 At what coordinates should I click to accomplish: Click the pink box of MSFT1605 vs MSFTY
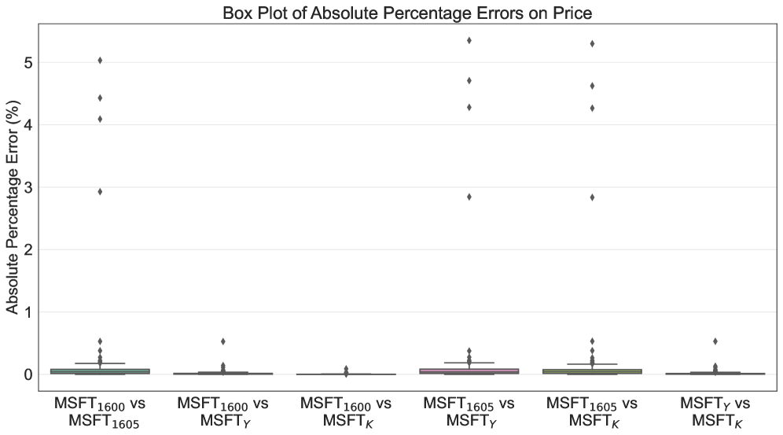(469, 370)
